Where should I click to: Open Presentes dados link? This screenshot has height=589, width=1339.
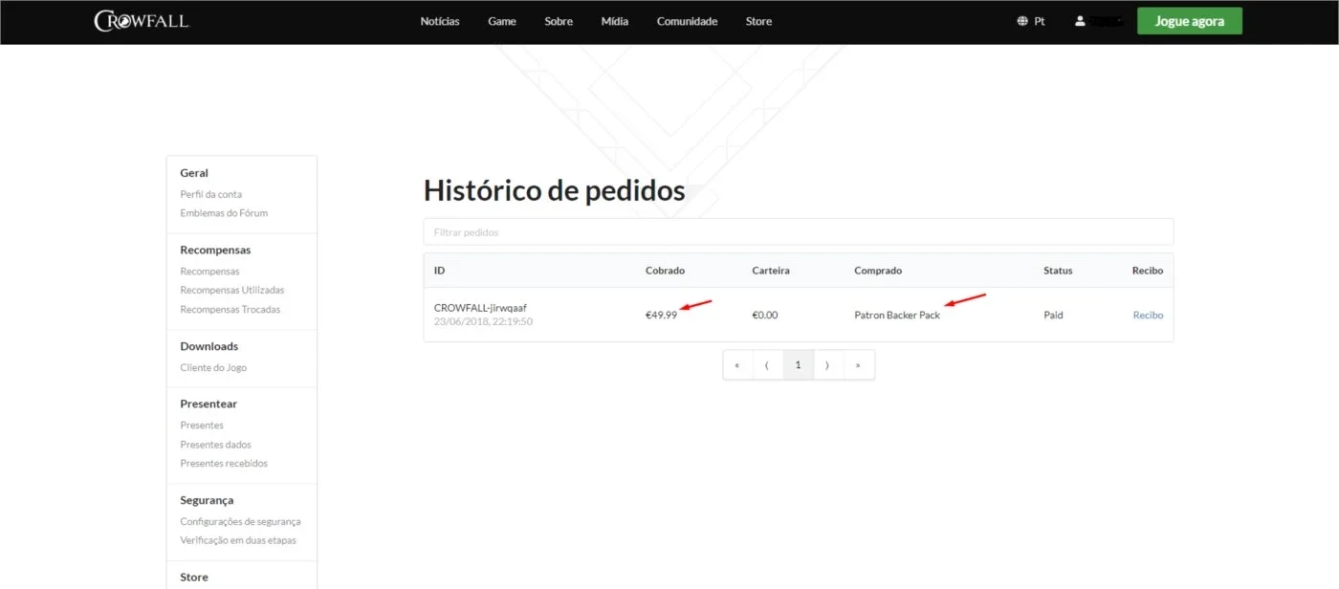click(x=216, y=445)
